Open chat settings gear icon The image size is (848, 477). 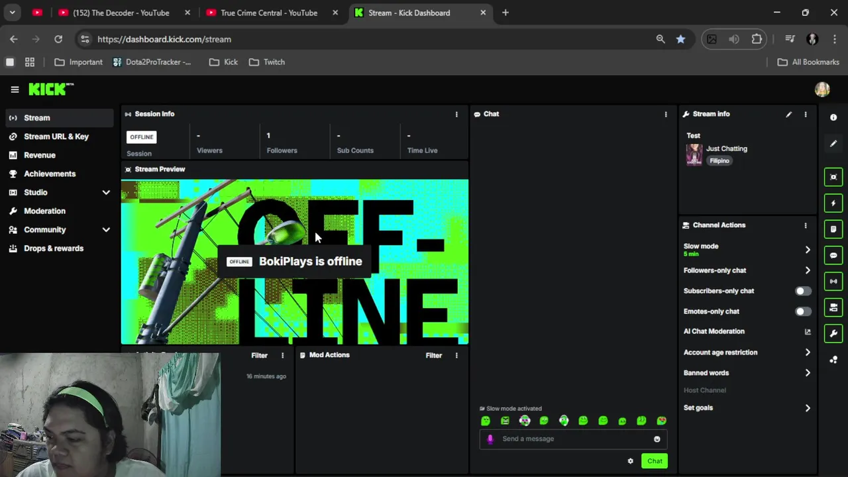(x=630, y=461)
